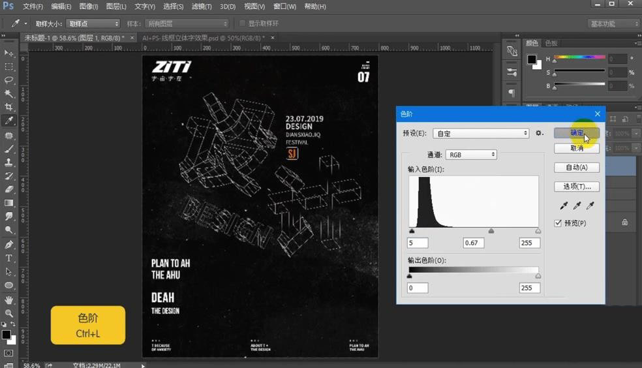Open the 预设 preset dropdown
This screenshot has width=642, height=368.
pyautogui.click(x=481, y=134)
